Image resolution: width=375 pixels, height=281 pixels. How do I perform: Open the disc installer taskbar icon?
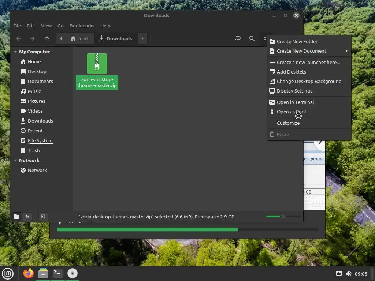pos(72,273)
